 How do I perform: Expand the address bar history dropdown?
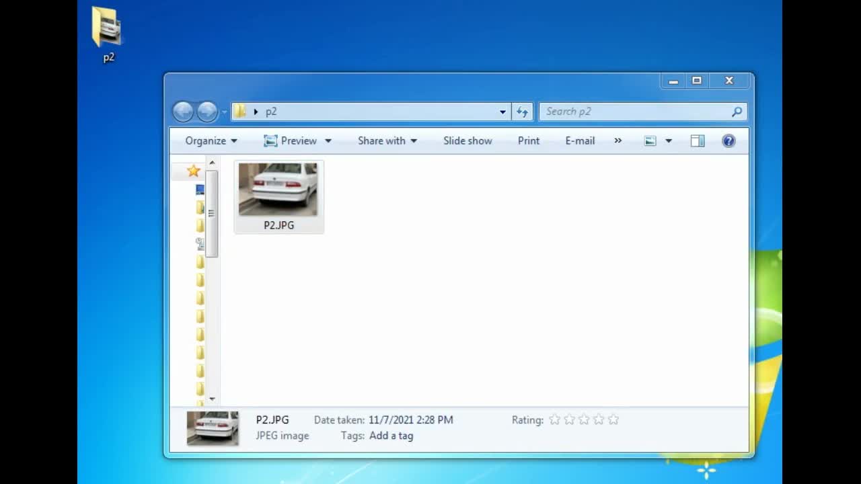click(502, 112)
